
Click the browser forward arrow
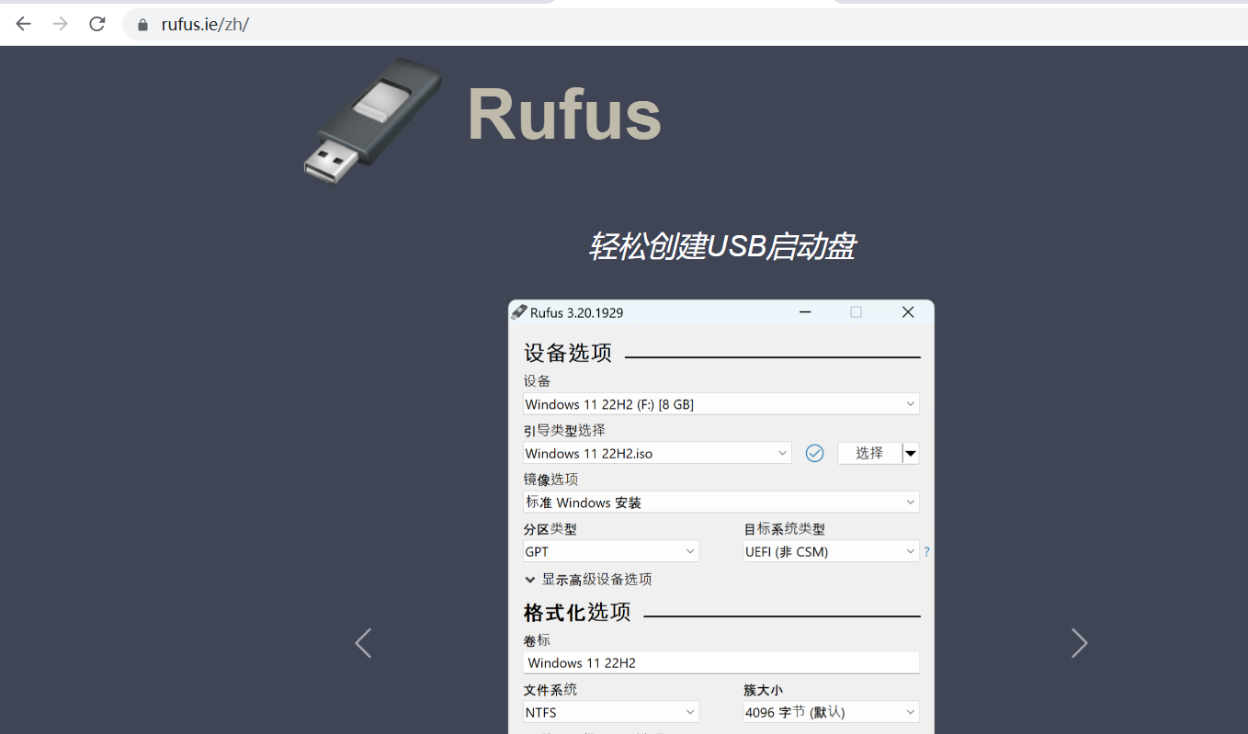pos(61,24)
